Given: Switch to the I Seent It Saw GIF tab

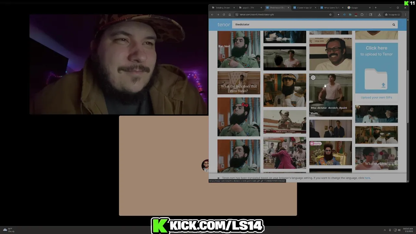Looking at the screenshot, I should click(304, 7).
